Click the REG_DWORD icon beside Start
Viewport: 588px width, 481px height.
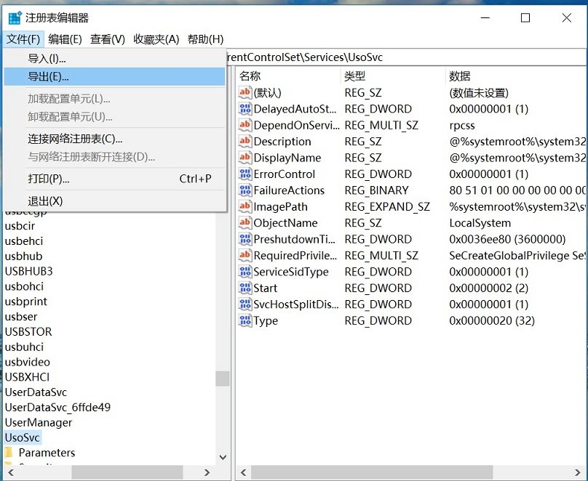tap(246, 288)
